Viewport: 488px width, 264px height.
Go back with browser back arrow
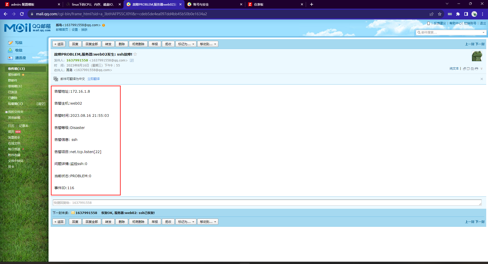pos(6,14)
